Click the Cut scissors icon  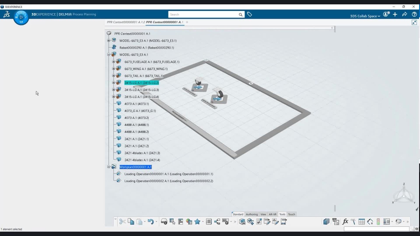coord(122,222)
